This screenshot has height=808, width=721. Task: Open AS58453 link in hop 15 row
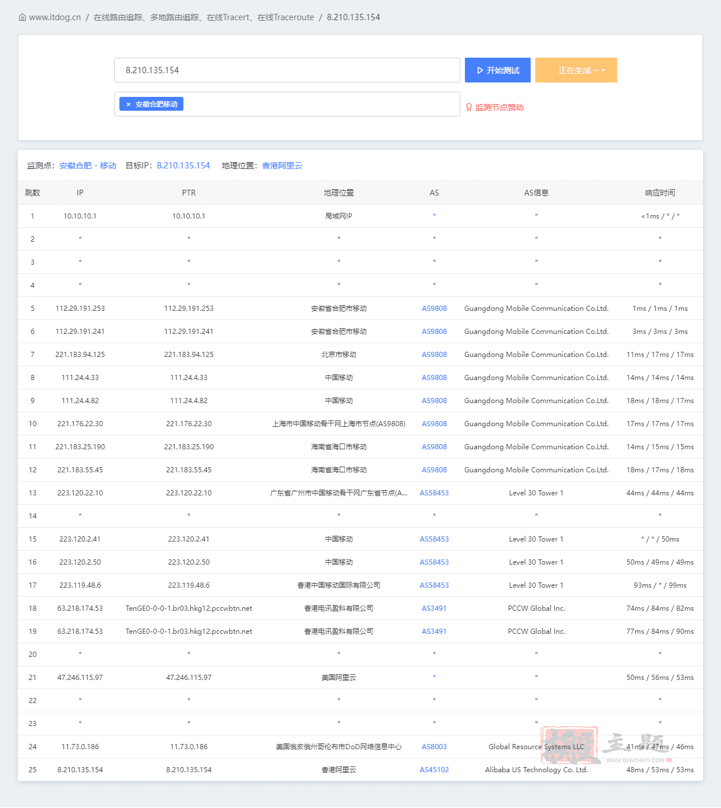coord(434,539)
